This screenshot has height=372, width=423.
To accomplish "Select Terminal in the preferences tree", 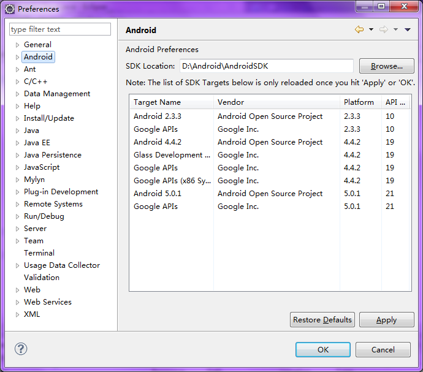I will [39, 253].
